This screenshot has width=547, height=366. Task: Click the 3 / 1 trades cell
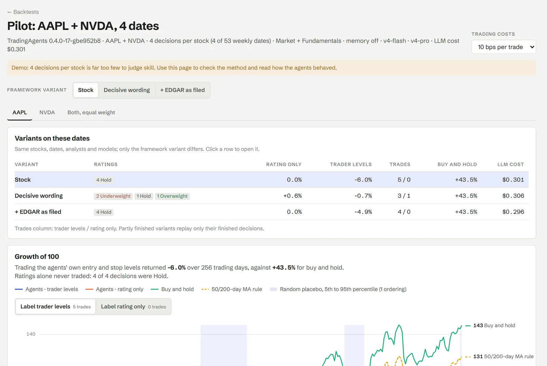404,196
